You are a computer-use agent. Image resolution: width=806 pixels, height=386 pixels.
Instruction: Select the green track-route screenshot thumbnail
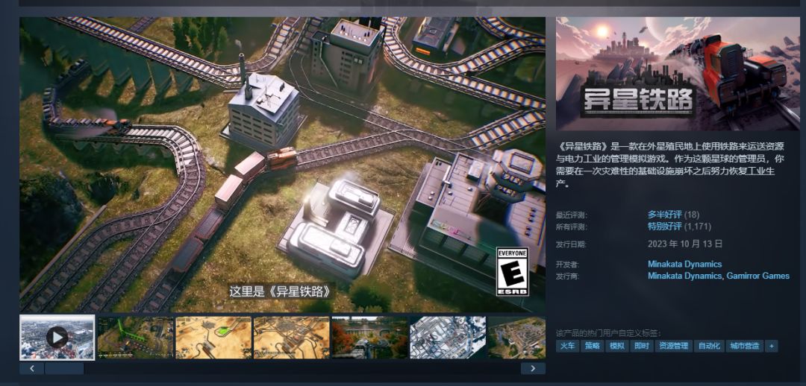coord(135,338)
